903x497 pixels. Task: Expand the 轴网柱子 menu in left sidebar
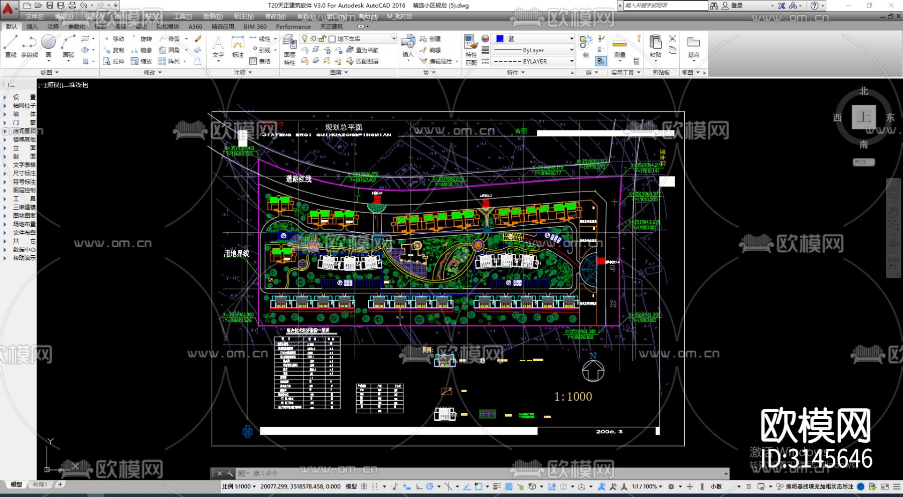coord(24,106)
